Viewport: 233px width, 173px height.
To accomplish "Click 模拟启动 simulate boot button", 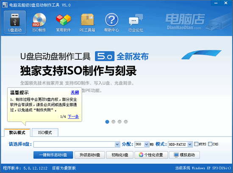I will pos(184,155).
